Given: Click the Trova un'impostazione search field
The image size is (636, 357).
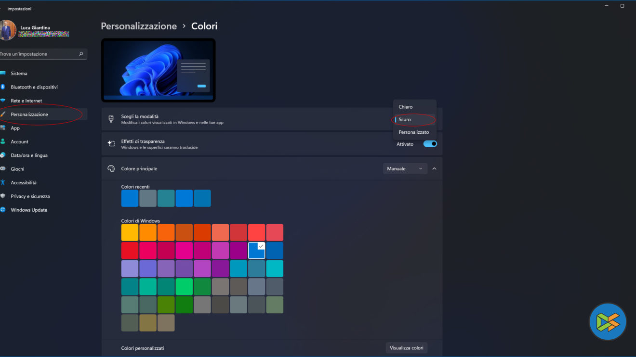Looking at the screenshot, I should tap(43, 54).
